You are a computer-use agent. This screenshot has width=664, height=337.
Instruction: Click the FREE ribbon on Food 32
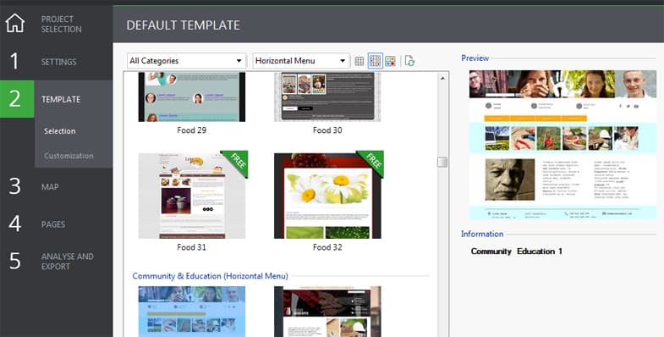click(x=372, y=162)
